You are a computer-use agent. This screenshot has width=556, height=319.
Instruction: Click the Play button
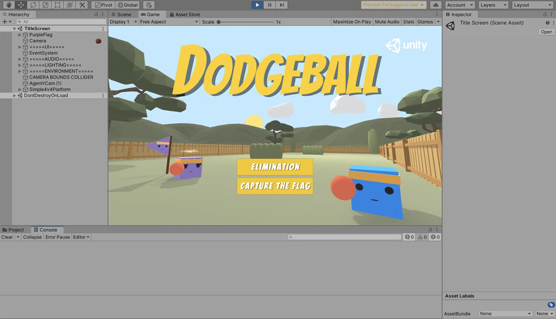coord(257,5)
